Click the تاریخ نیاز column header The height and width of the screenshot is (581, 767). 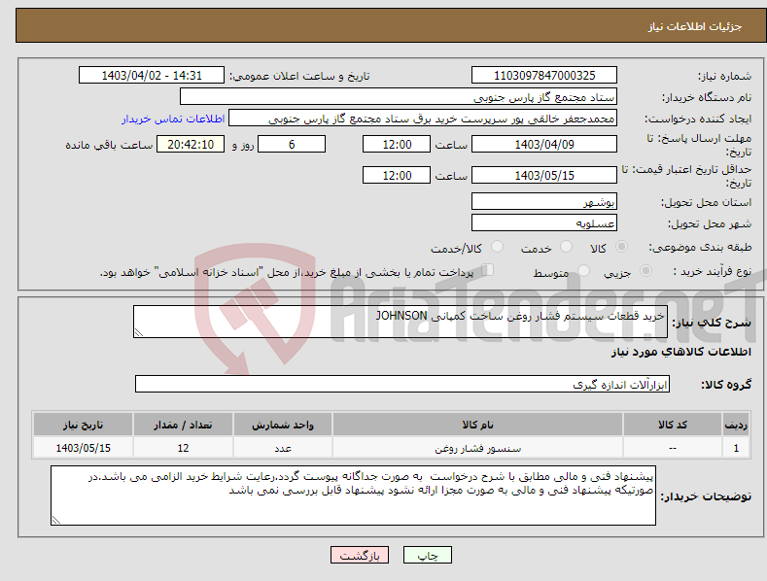click(x=84, y=425)
